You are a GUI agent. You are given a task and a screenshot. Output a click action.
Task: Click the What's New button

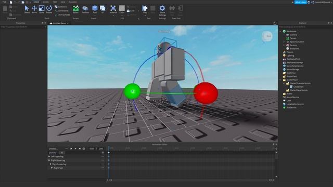click(300, 2)
